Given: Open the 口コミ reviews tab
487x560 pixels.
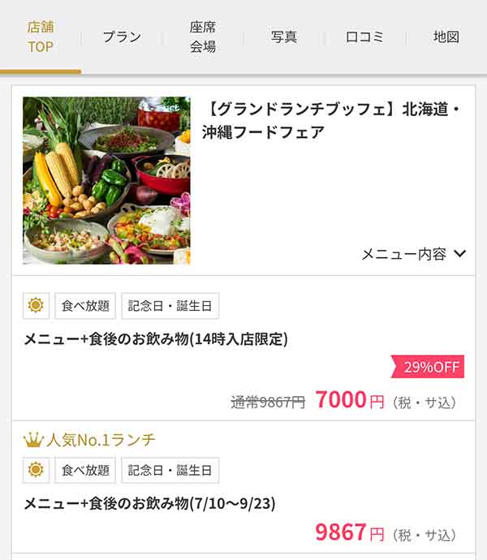Looking at the screenshot, I should pyautogui.click(x=364, y=37).
